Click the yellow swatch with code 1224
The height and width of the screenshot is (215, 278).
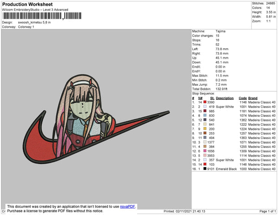(205, 129)
